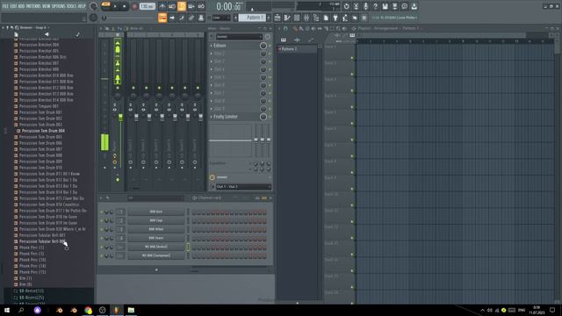Click the browser audio note icon
The image size is (562, 316).
point(78,34)
